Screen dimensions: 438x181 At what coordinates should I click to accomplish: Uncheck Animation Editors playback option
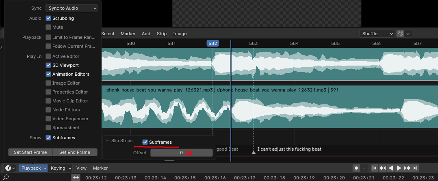click(48, 74)
